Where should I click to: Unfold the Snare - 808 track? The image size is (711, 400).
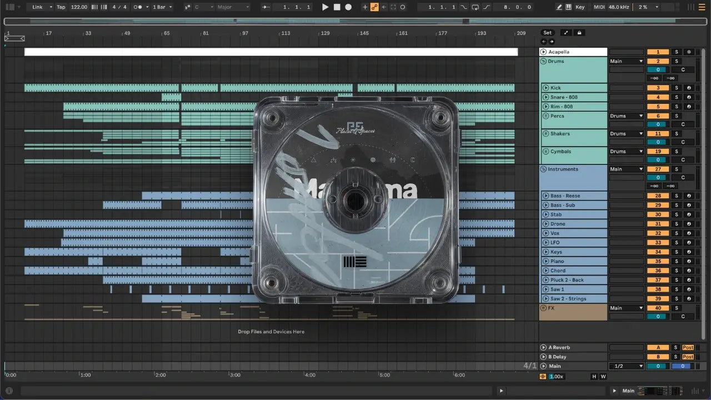pyautogui.click(x=546, y=97)
